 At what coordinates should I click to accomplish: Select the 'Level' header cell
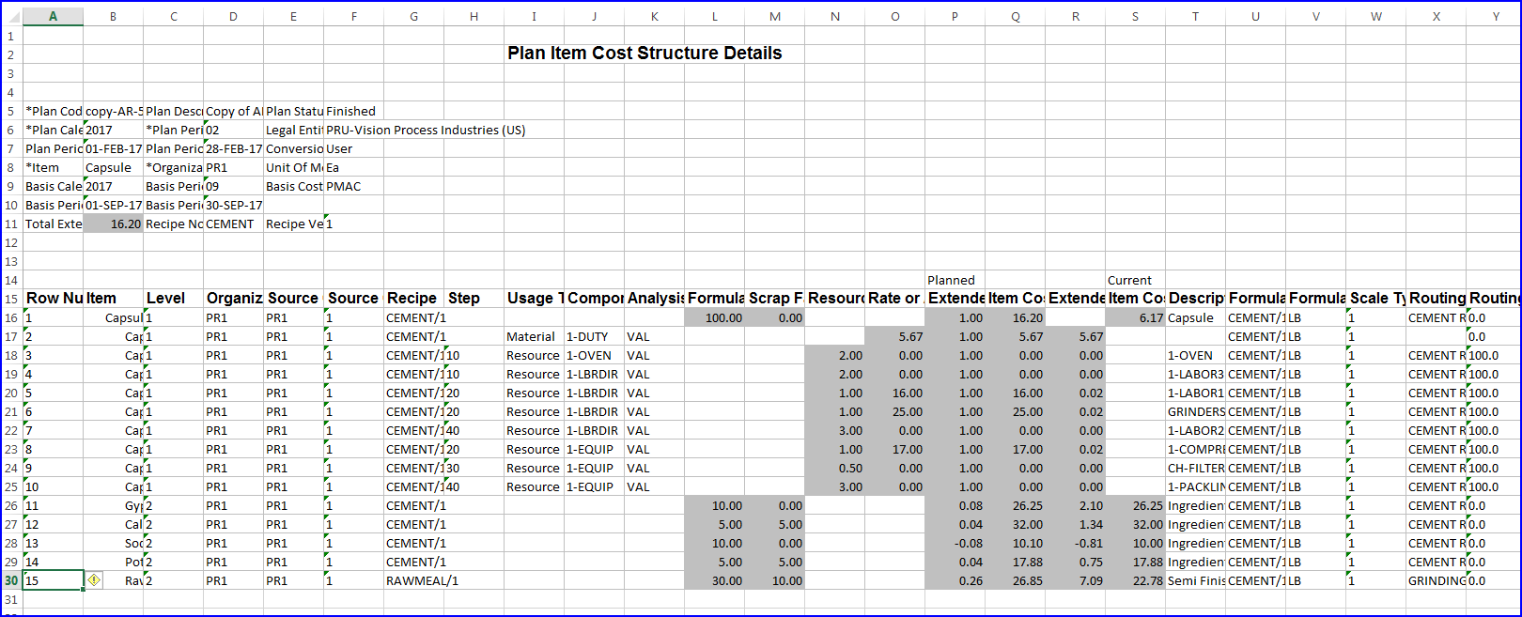click(173, 299)
